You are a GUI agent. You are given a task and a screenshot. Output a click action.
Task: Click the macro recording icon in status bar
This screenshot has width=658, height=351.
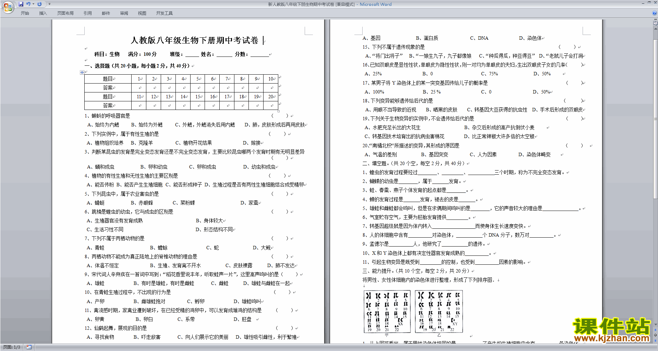click(x=29, y=347)
